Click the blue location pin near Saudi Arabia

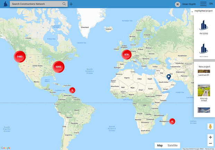coord(169,77)
